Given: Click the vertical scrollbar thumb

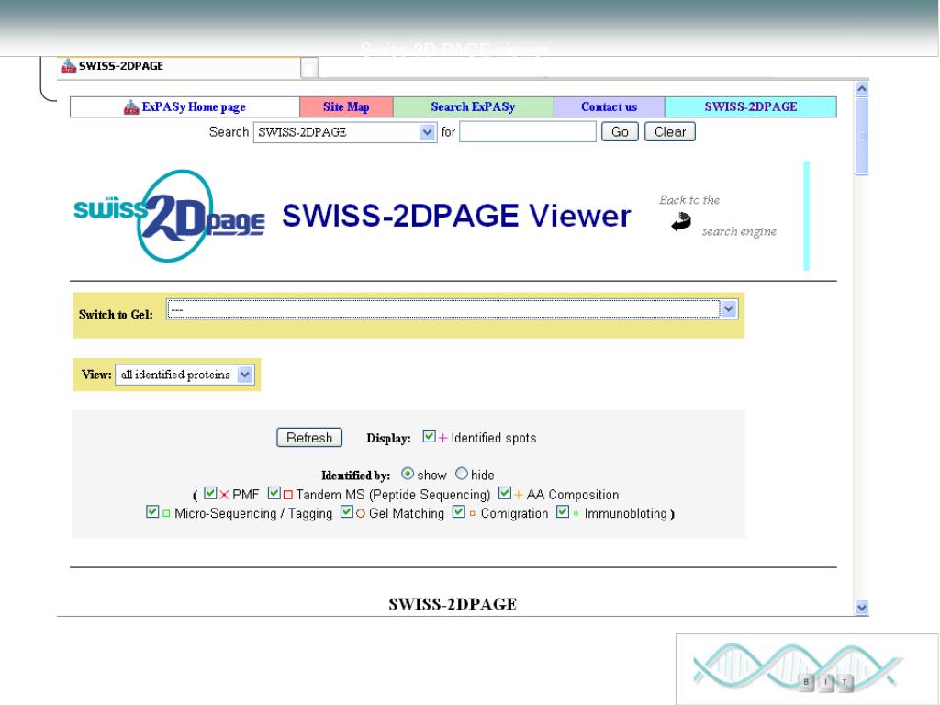Looking at the screenshot, I should tap(861, 137).
